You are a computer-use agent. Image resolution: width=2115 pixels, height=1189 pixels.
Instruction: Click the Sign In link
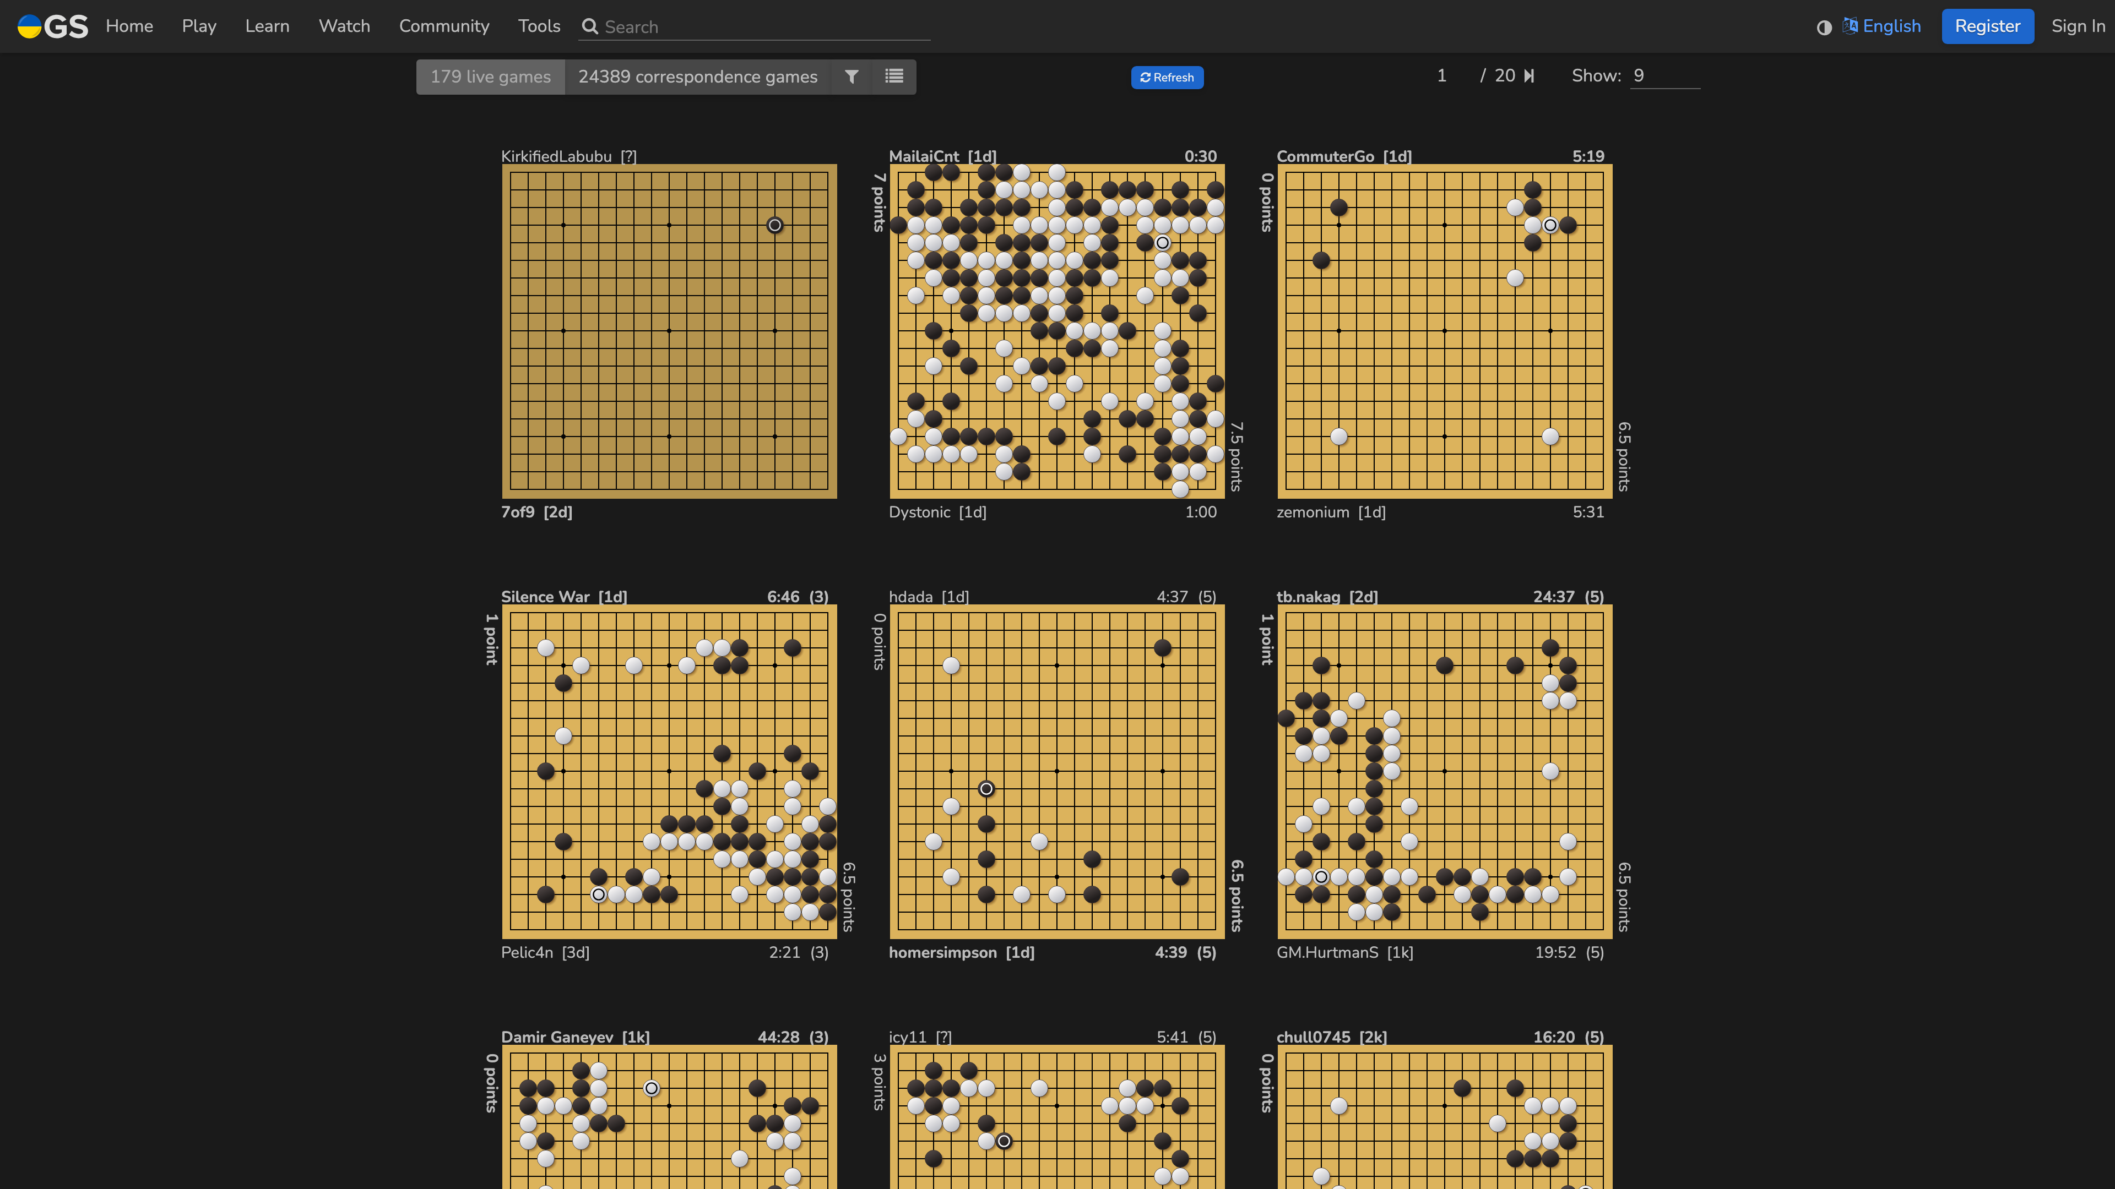click(2078, 26)
